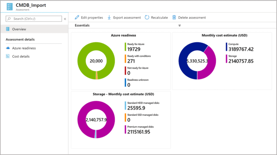
Task: Collapse the sidebar with double chevron
Action: (65, 19)
